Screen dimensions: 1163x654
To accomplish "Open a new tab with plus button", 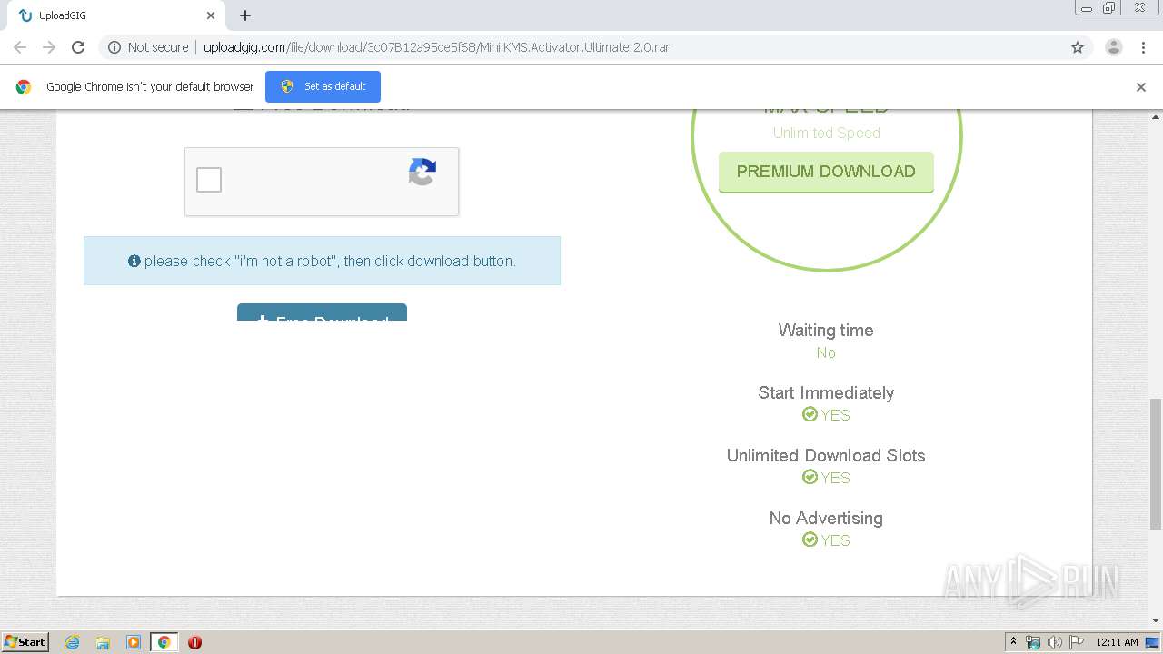I will pyautogui.click(x=245, y=15).
